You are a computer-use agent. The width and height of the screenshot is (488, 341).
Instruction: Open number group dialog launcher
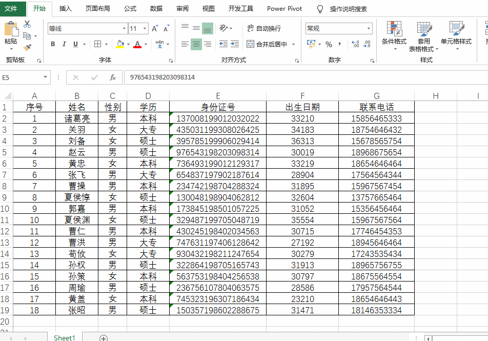coord(372,61)
